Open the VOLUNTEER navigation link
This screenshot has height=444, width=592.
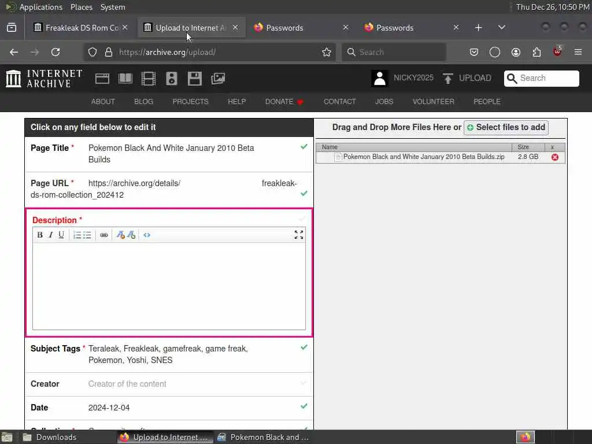coord(433,102)
